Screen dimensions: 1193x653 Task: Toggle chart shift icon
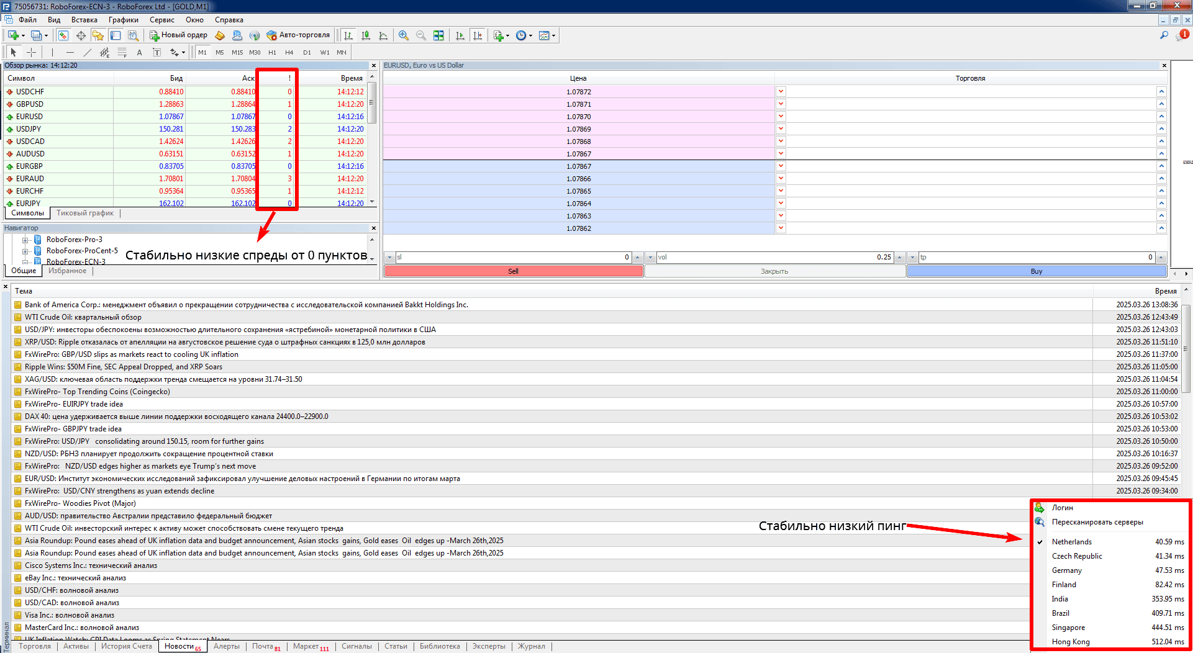(477, 35)
